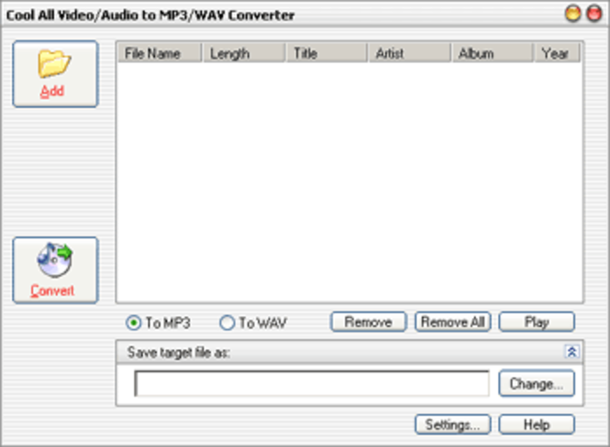
Task: Minimize the window with the yellow button
Action: coord(572,14)
